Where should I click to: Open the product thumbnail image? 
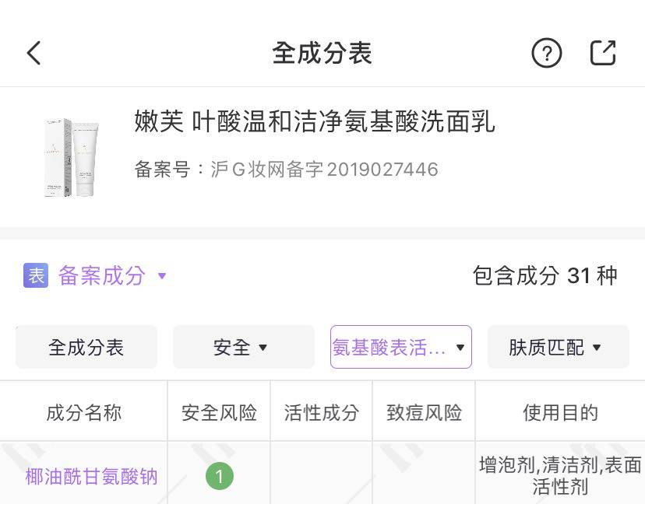coord(71,157)
